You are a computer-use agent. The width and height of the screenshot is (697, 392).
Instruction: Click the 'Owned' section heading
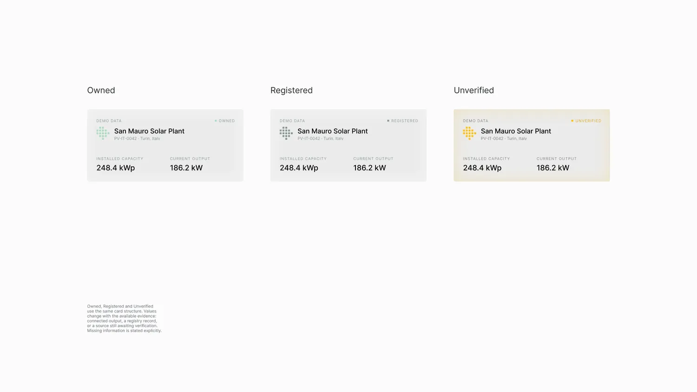pyautogui.click(x=101, y=90)
